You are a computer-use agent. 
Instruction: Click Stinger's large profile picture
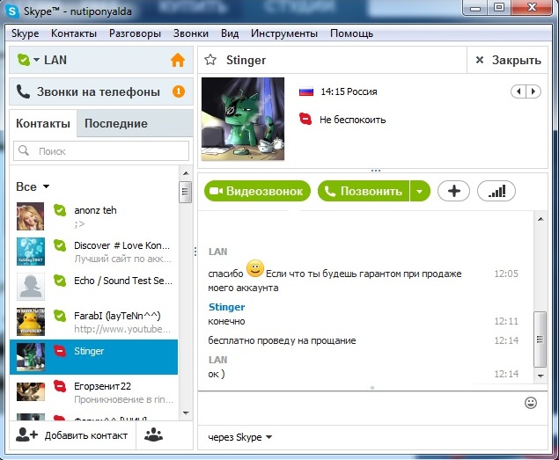[x=243, y=119]
